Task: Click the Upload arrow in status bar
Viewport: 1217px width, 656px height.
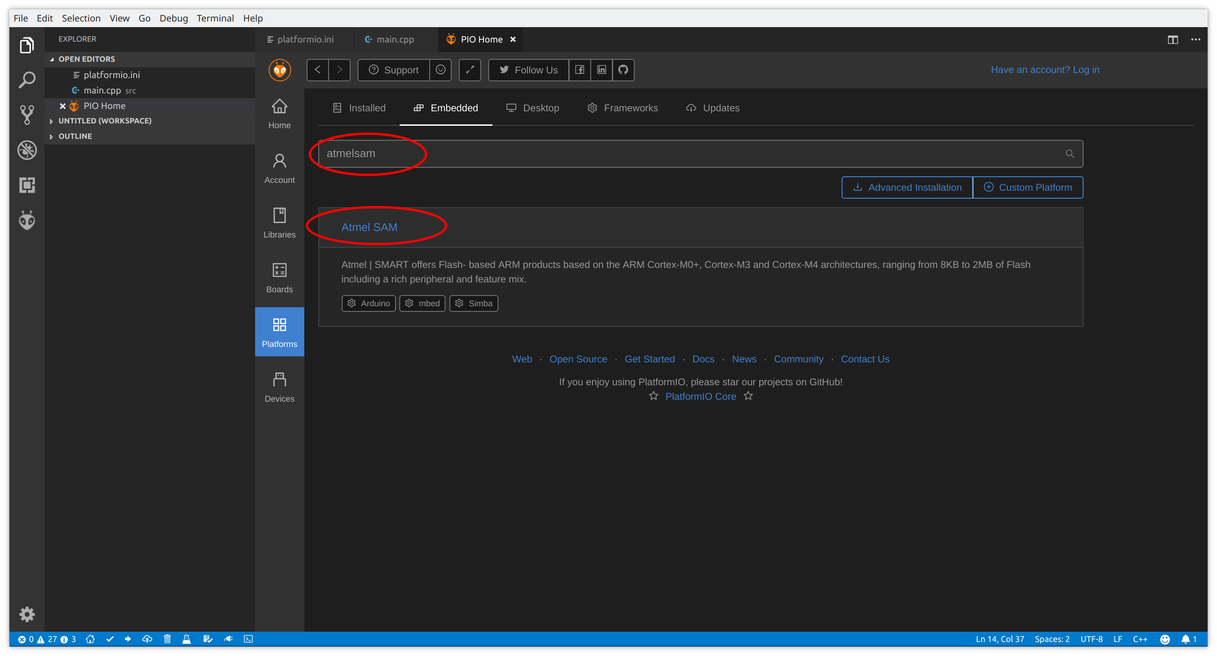Action: pyautogui.click(x=128, y=639)
